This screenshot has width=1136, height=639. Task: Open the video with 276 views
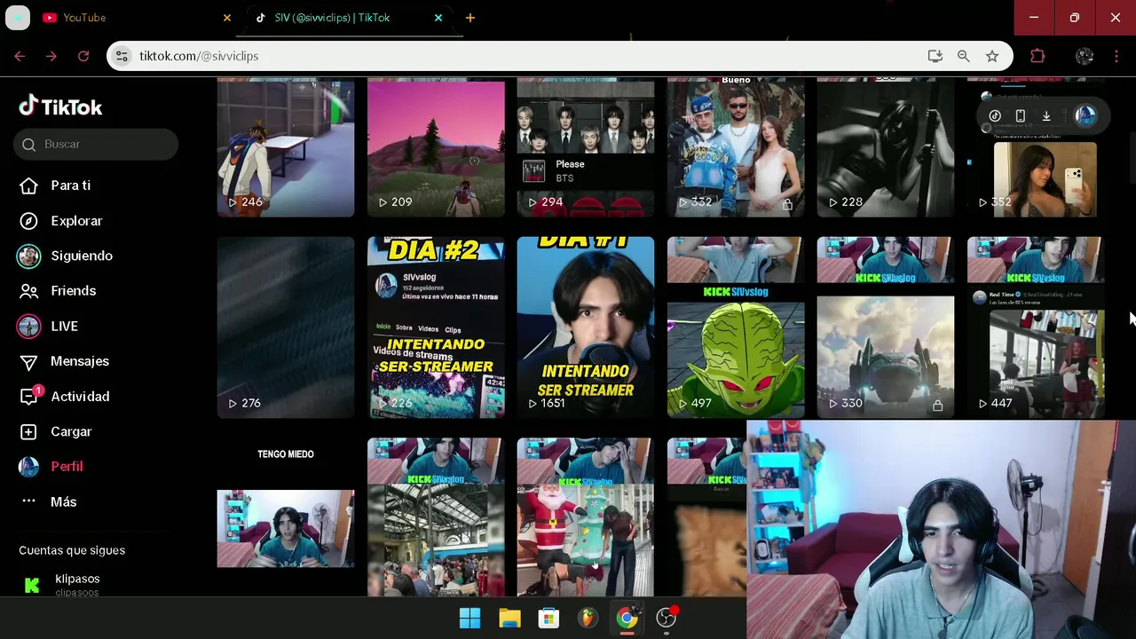[286, 327]
